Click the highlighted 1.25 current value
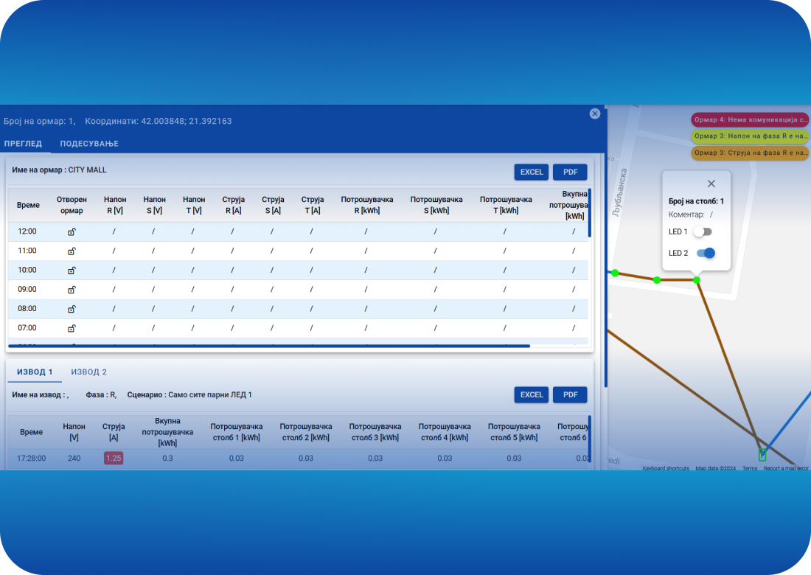Viewport: 811px width, 575px height. point(114,459)
